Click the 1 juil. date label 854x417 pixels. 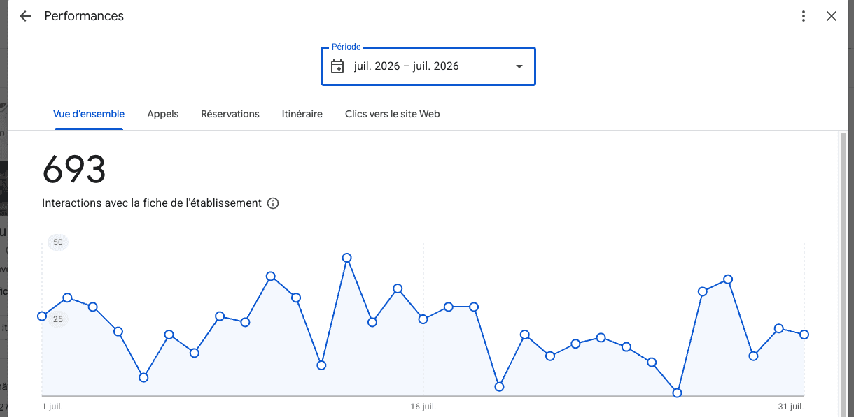pyautogui.click(x=52, y=406)
